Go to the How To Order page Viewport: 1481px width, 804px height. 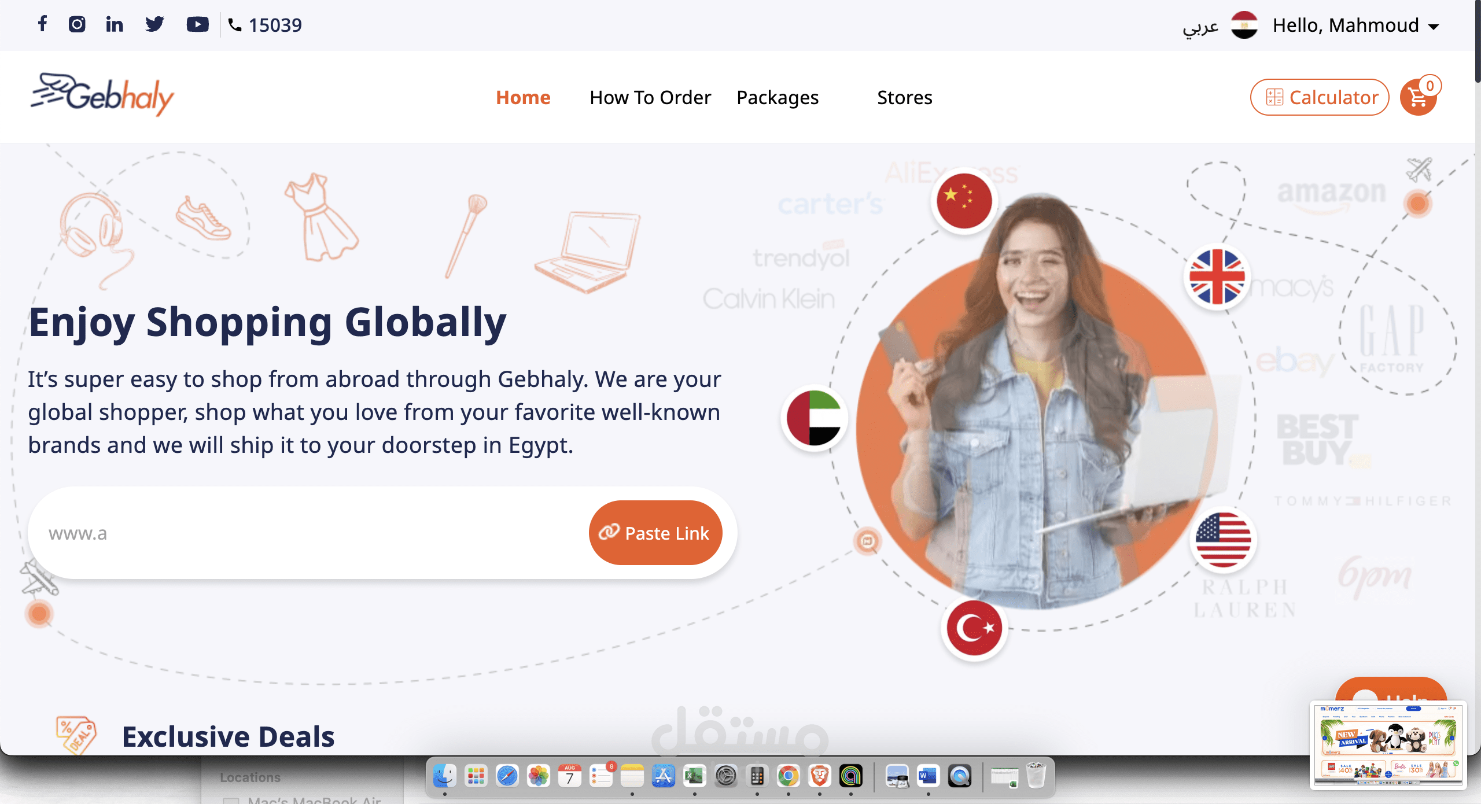tap(650, 98)
